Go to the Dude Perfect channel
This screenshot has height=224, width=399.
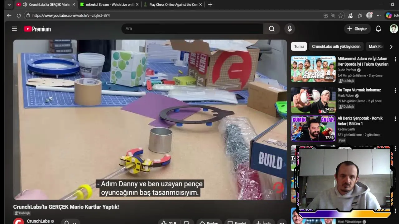[x=347, y=70]
